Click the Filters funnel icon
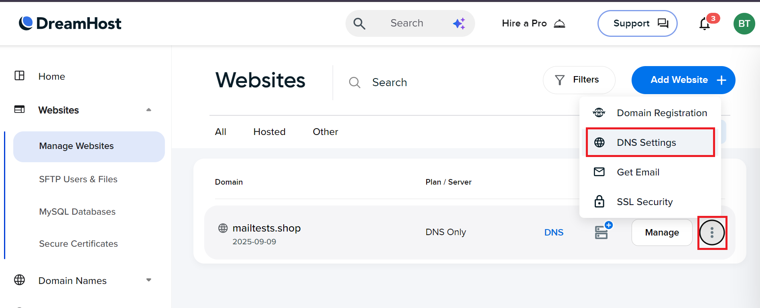The image size is (760, 308). click(560, 80)
